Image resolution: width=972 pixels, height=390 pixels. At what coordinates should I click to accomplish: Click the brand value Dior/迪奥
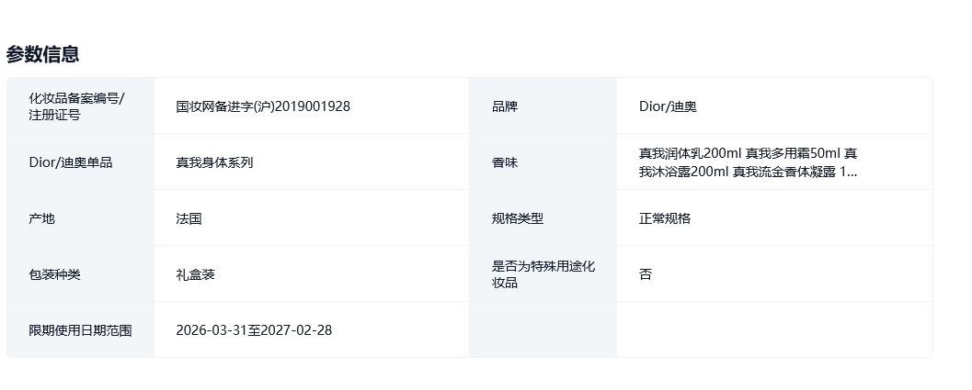(668, 106)
